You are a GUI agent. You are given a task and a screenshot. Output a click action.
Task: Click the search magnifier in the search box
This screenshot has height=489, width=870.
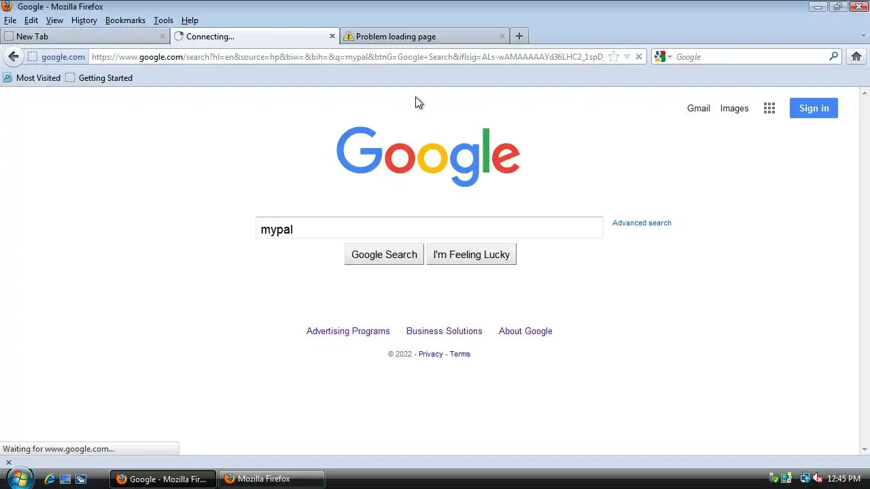[833, 56]
